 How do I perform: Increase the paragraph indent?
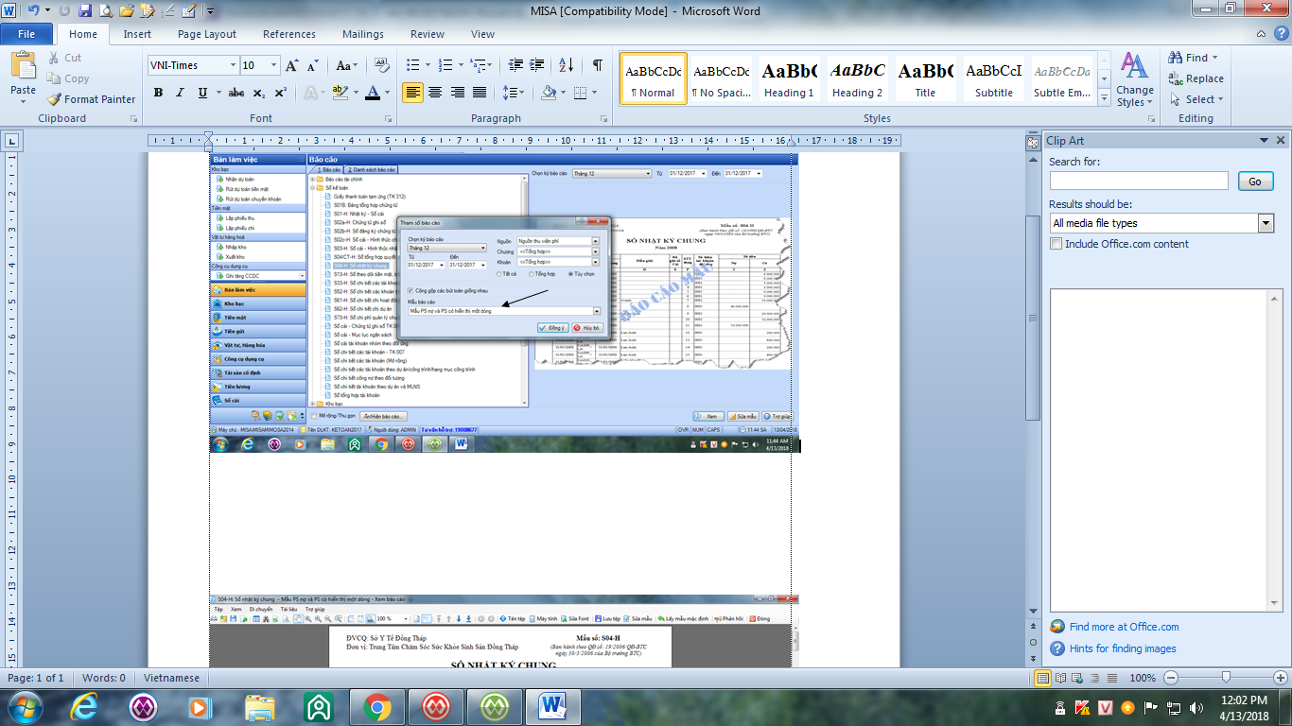pyautogui.click(x=538, y=65)
